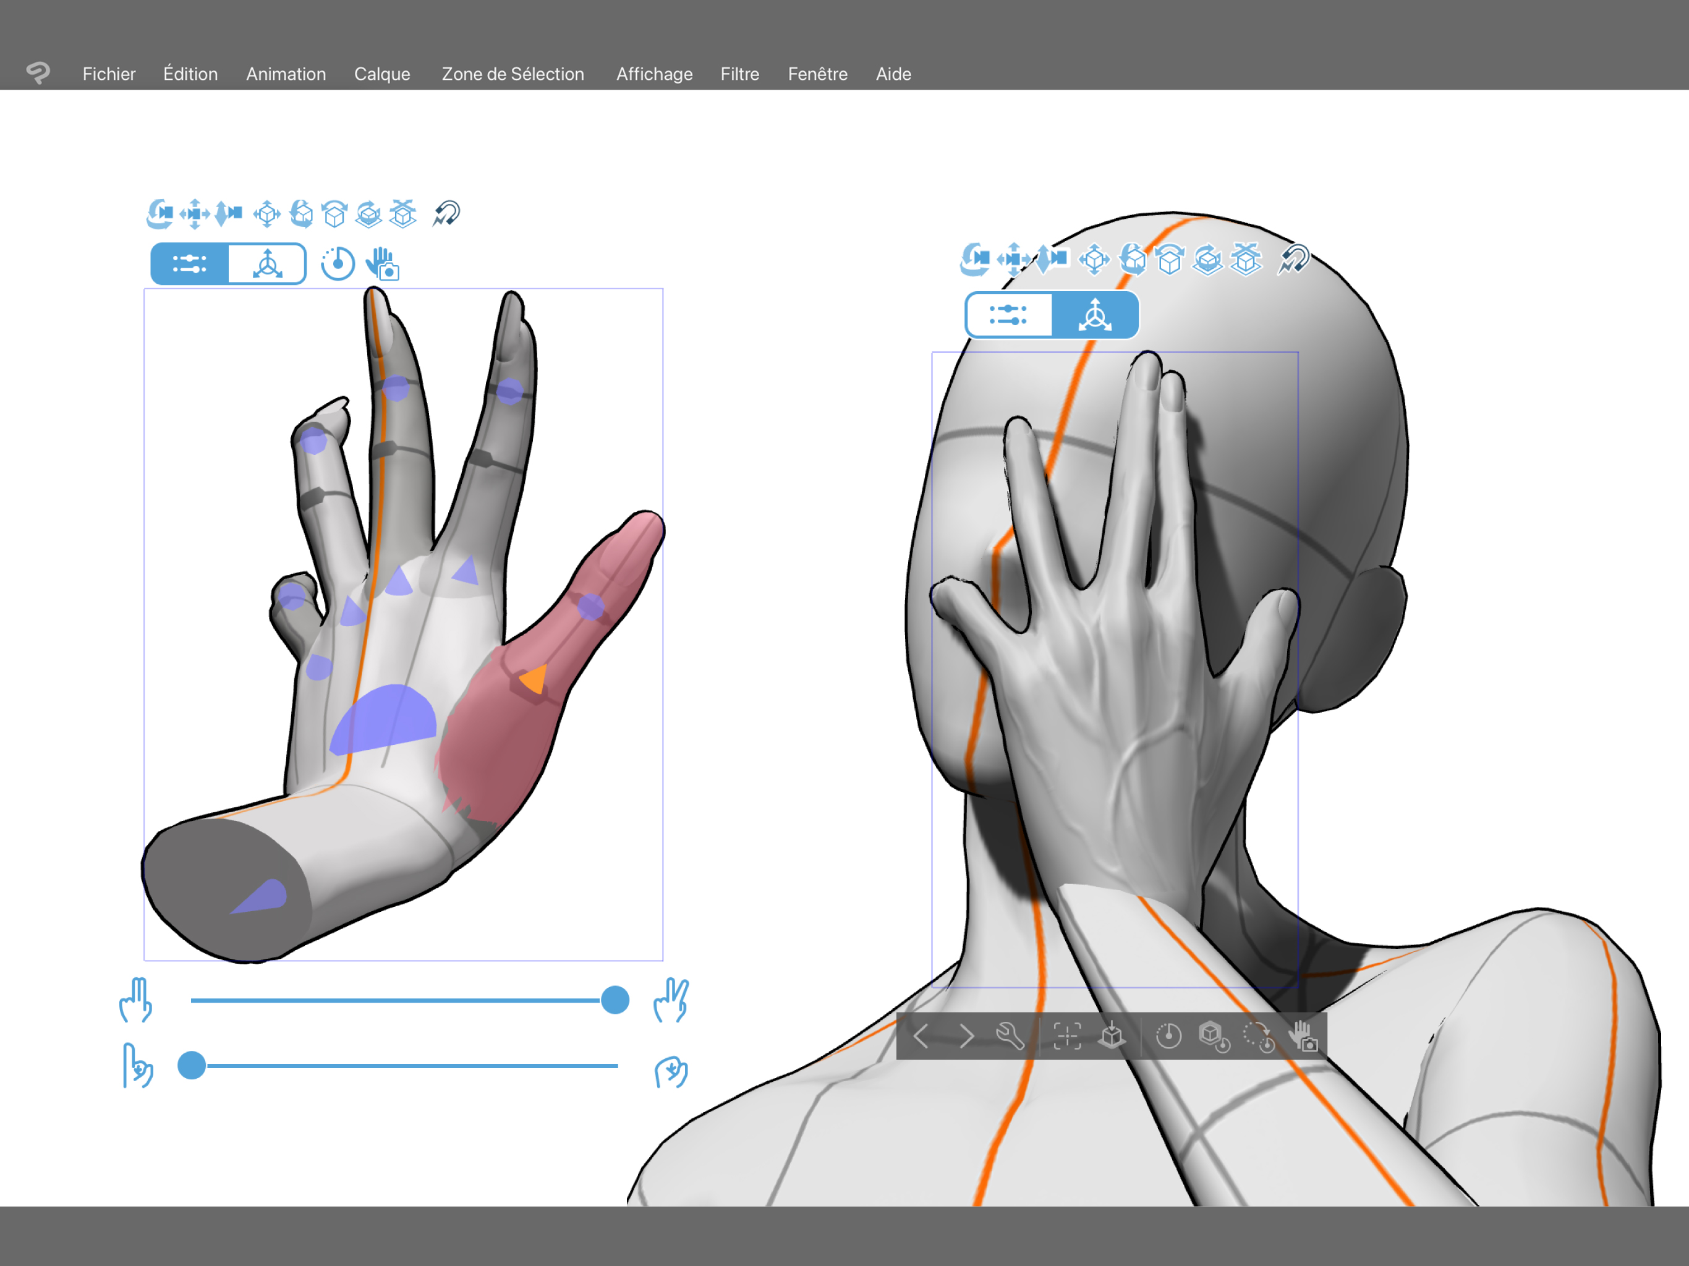Click the camera rotate icon above the hand
This screenshot has width=1689, height=1266.
(159, 214)
